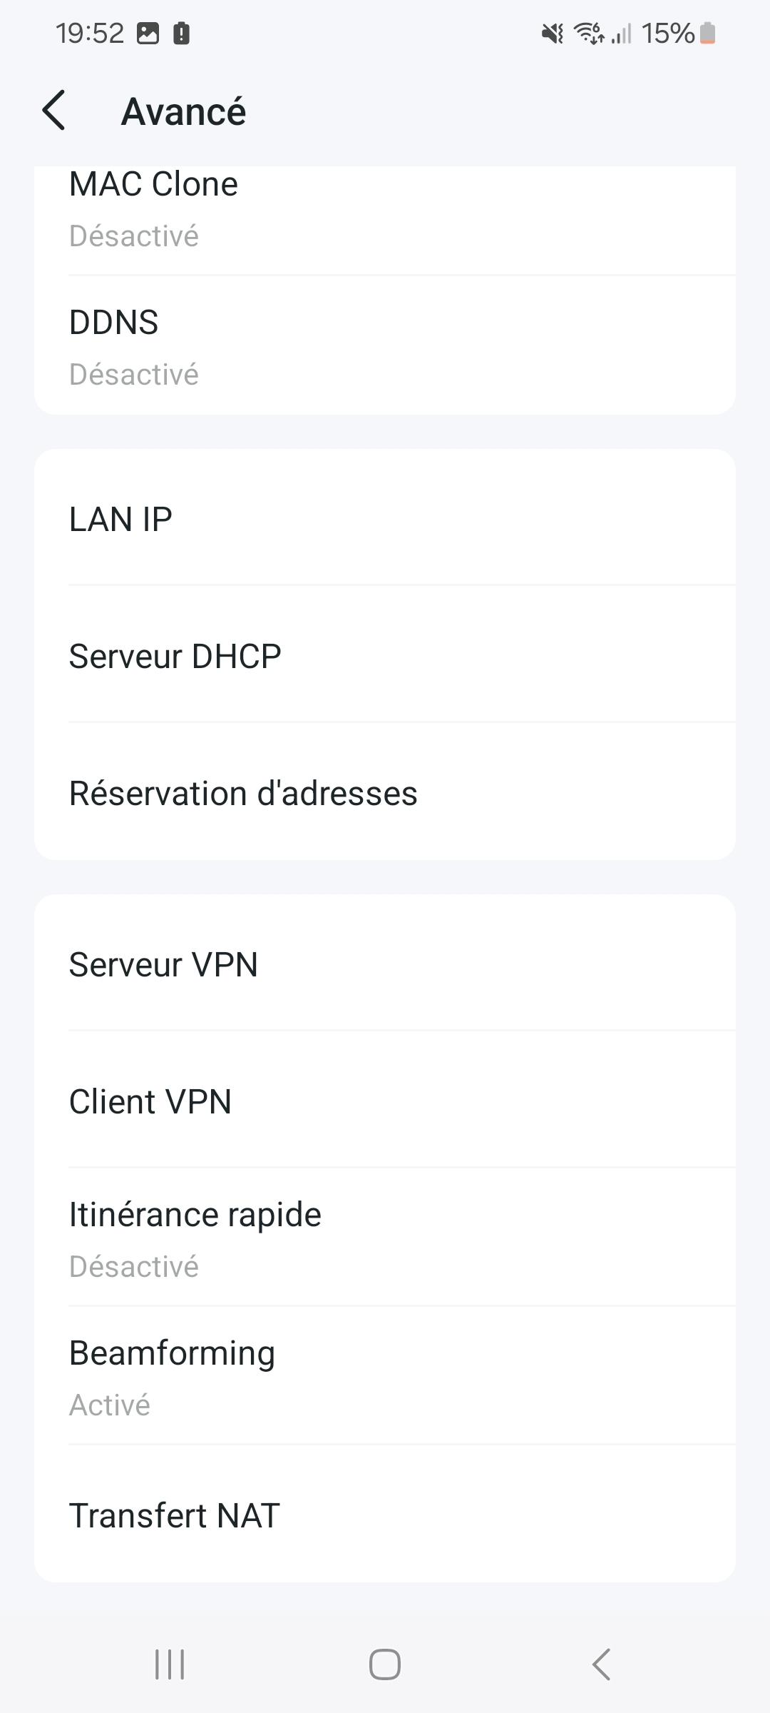Open Client VPN settings
Screen dimensions: 770x1713
[385, 1101]
